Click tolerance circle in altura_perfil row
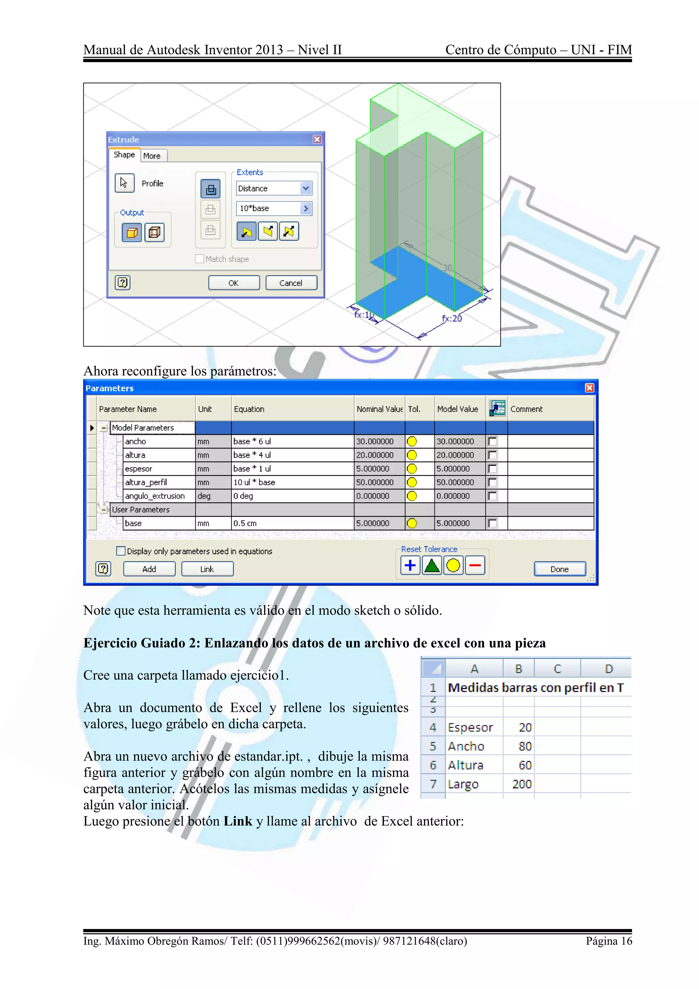Screen dimensions: 699x989 (412, 482)
